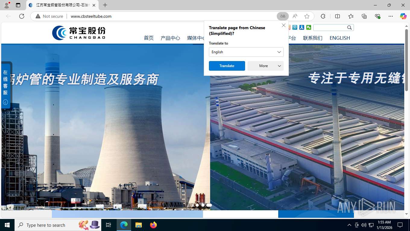
Task: Open the 产品中心 menu item
Action: [x=170, y=38]
